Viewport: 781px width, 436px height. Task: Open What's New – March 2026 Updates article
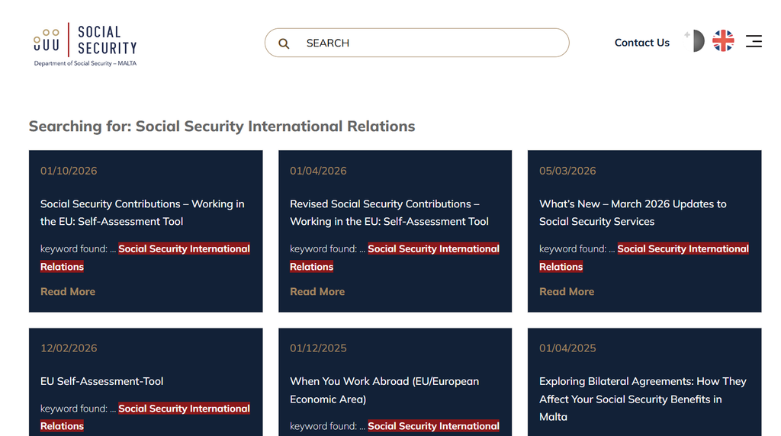633,213
